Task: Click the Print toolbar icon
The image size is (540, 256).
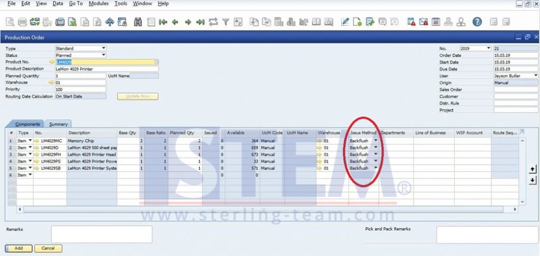Action: click(x=23, y=22)
